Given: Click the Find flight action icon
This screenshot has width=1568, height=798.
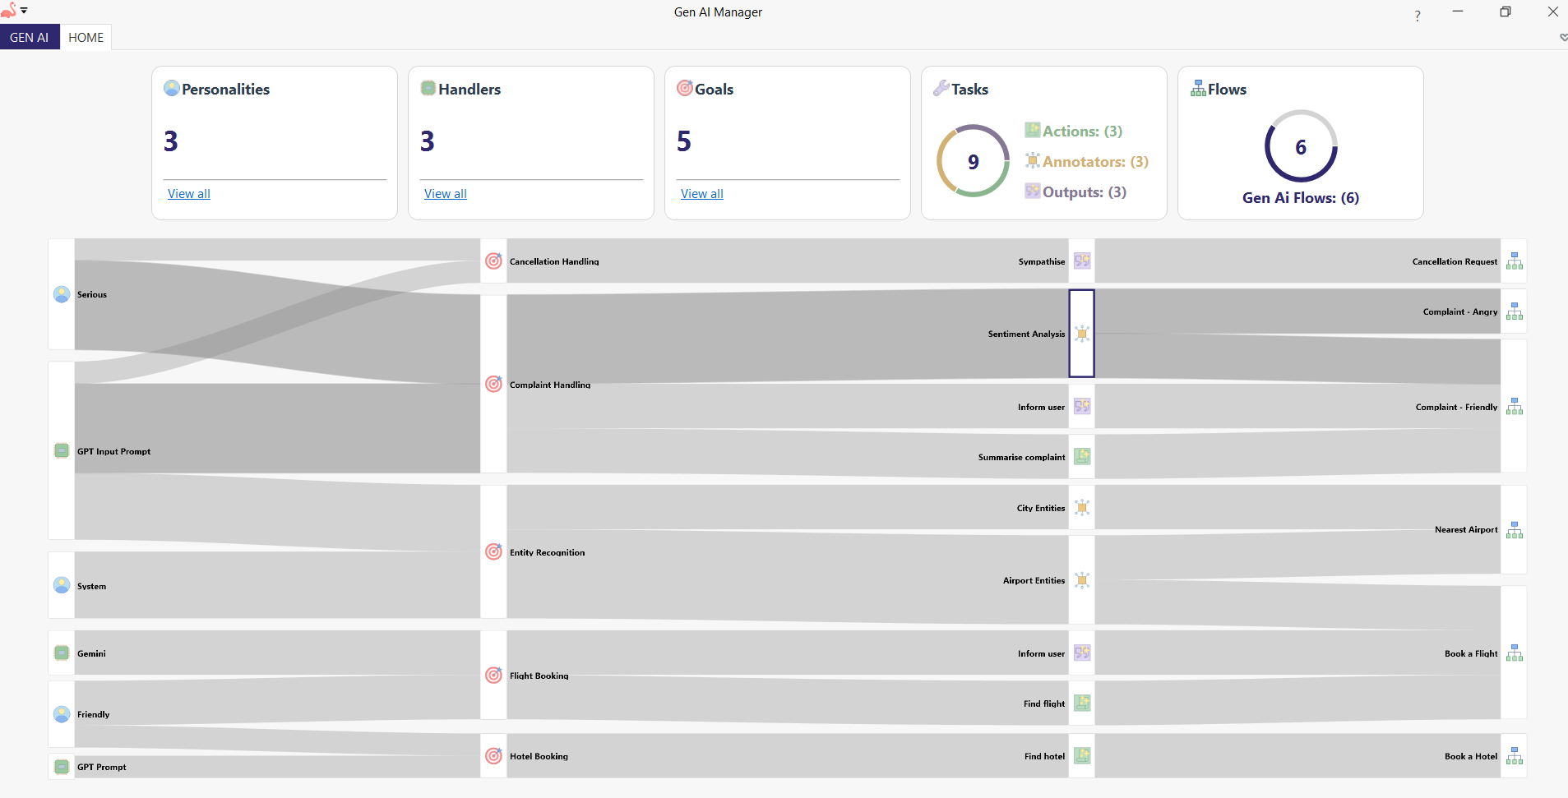Looking at the screenshot, I should tap(1083, 703).
